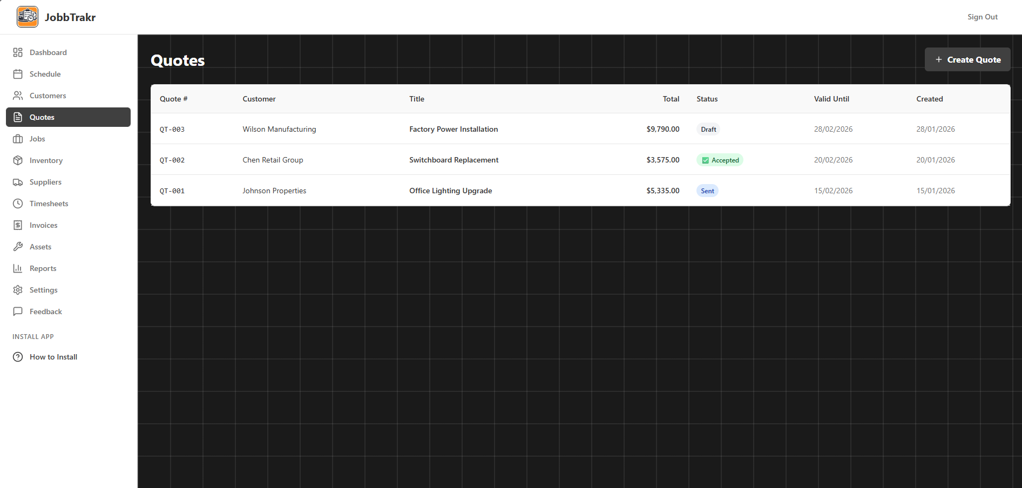The height and width of the screenshot is (488, 1022).
Task: Navigate to Feedback in the sidebar
Action: click(45, 311)
